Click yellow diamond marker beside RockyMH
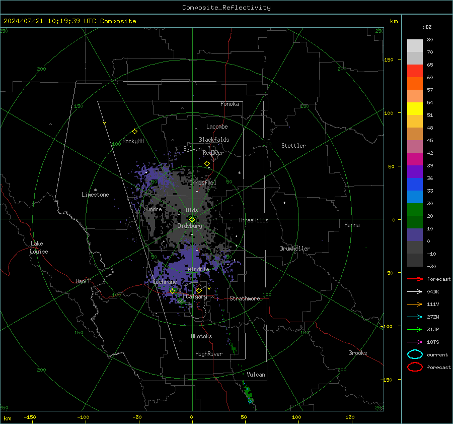Image resolution: width=453 pixels, height=424 pixels. point(134,132)
